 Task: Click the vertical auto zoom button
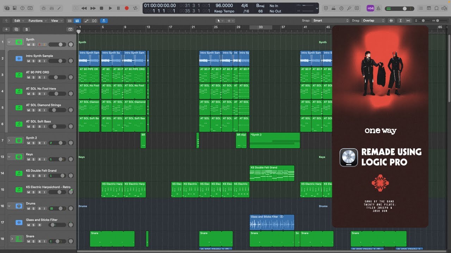[401, 21]
